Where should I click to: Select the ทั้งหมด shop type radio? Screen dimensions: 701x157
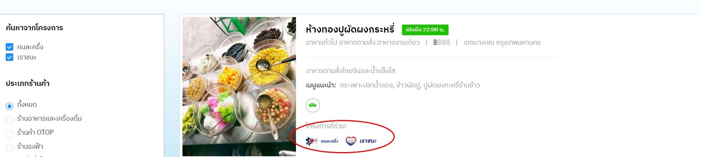(x=9, y=106)
